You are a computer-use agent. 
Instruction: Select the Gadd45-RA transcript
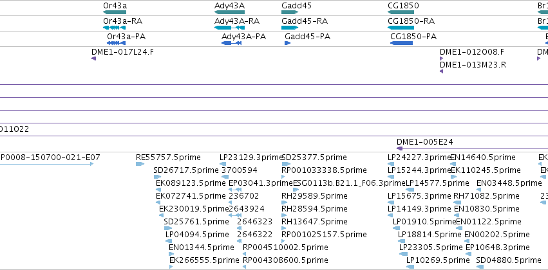290,28
